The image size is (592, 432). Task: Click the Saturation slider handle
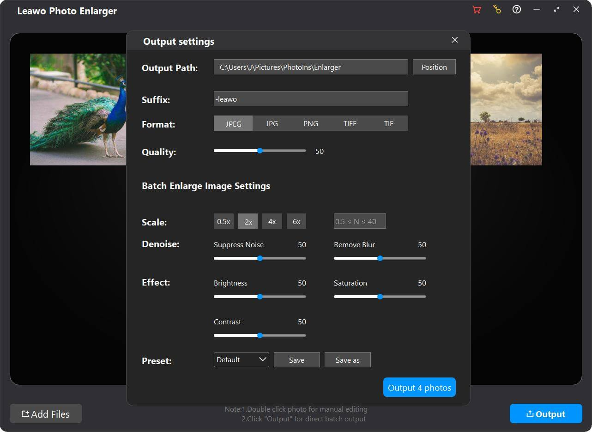380,297
